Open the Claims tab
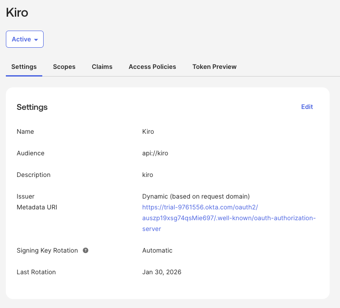This screenshot has height=308, width=340. click(x=102, y=67)
